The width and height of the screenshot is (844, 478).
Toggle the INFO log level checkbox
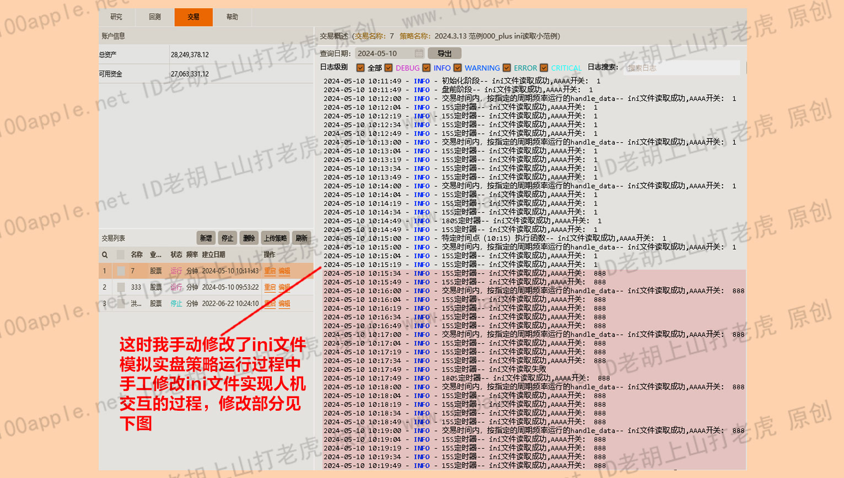click(x=427, y=68)
